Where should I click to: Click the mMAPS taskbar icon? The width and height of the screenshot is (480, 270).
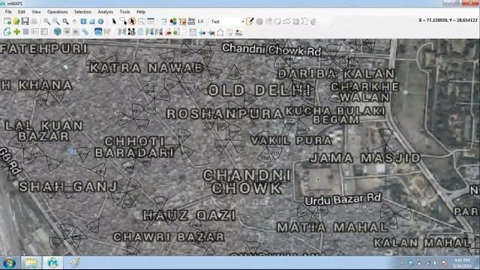[53, 263]
